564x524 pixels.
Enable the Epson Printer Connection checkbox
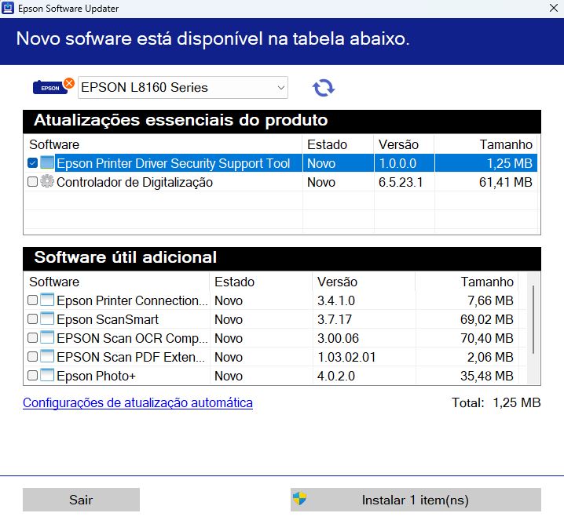tap(32, 300)
